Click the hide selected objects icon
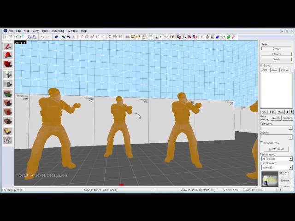 coord(81,37)
